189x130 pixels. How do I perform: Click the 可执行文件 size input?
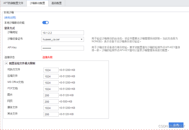click(51, 70)
